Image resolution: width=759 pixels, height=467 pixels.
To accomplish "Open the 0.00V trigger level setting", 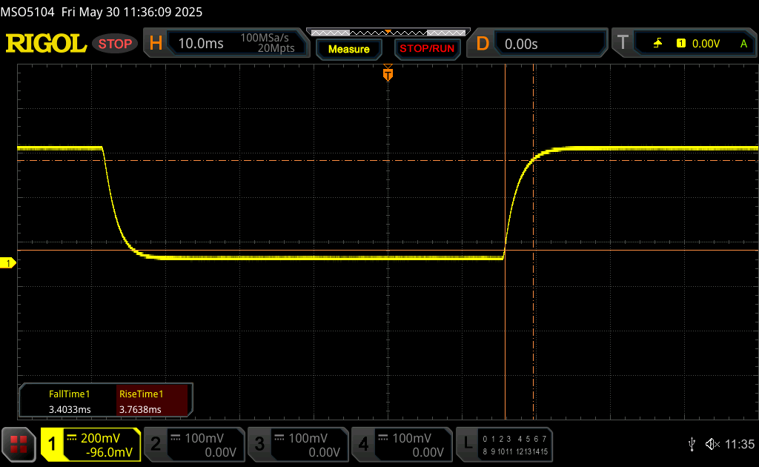I will (705, 44).
